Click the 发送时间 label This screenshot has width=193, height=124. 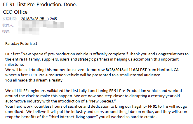[x=10, y=19]
